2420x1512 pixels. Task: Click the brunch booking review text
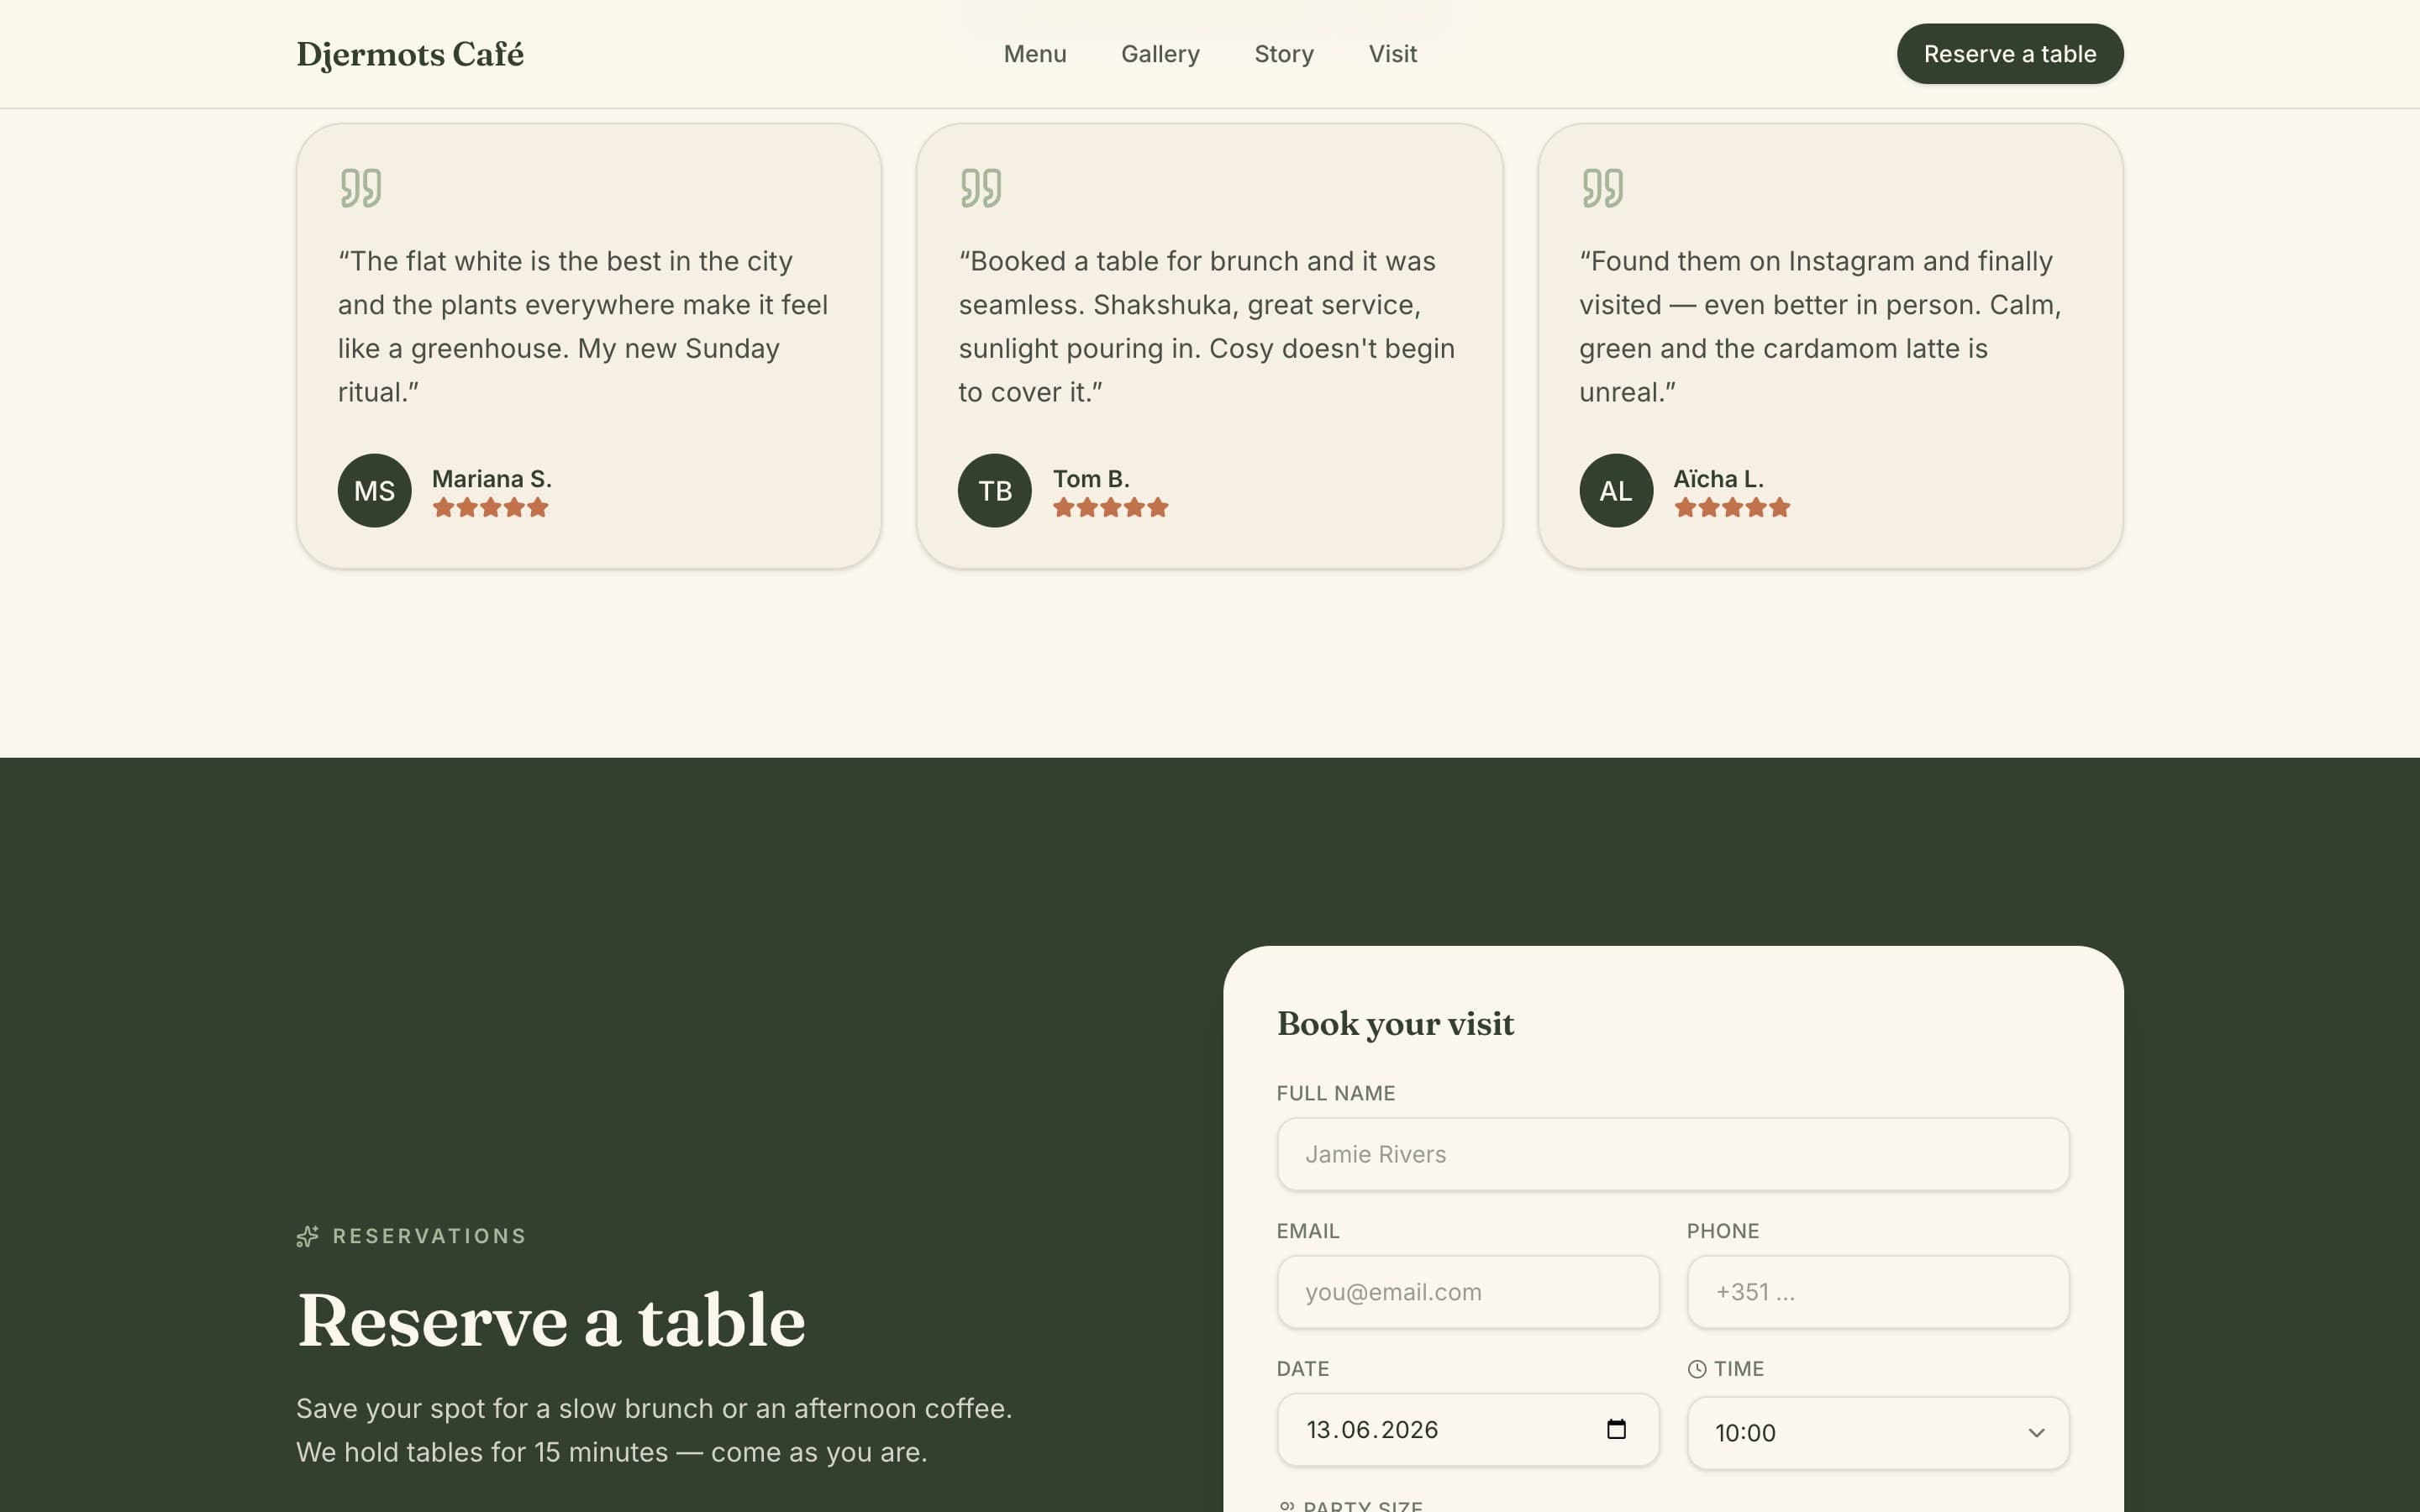(x=1207, y=326)
